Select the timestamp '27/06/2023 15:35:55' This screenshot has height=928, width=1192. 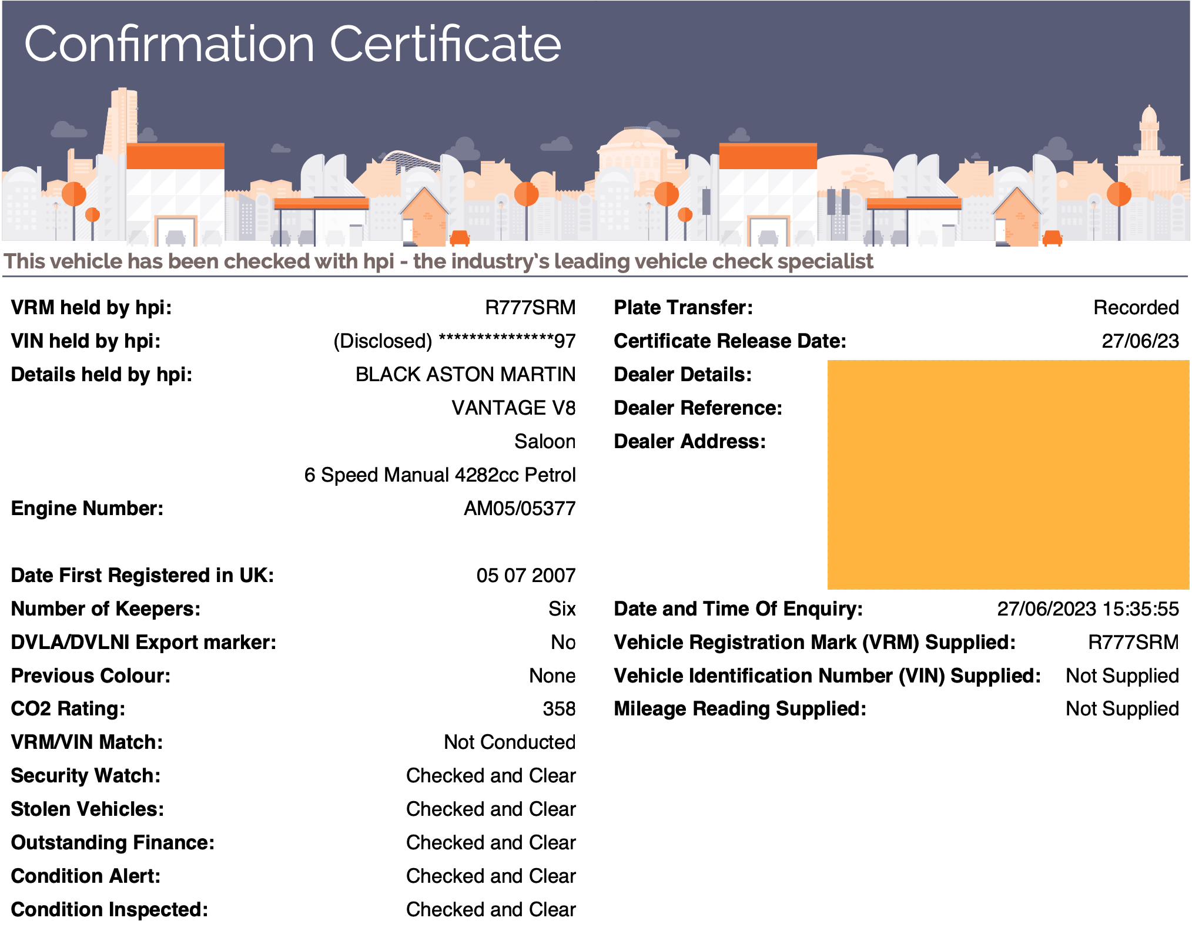tap(1088, 609)
